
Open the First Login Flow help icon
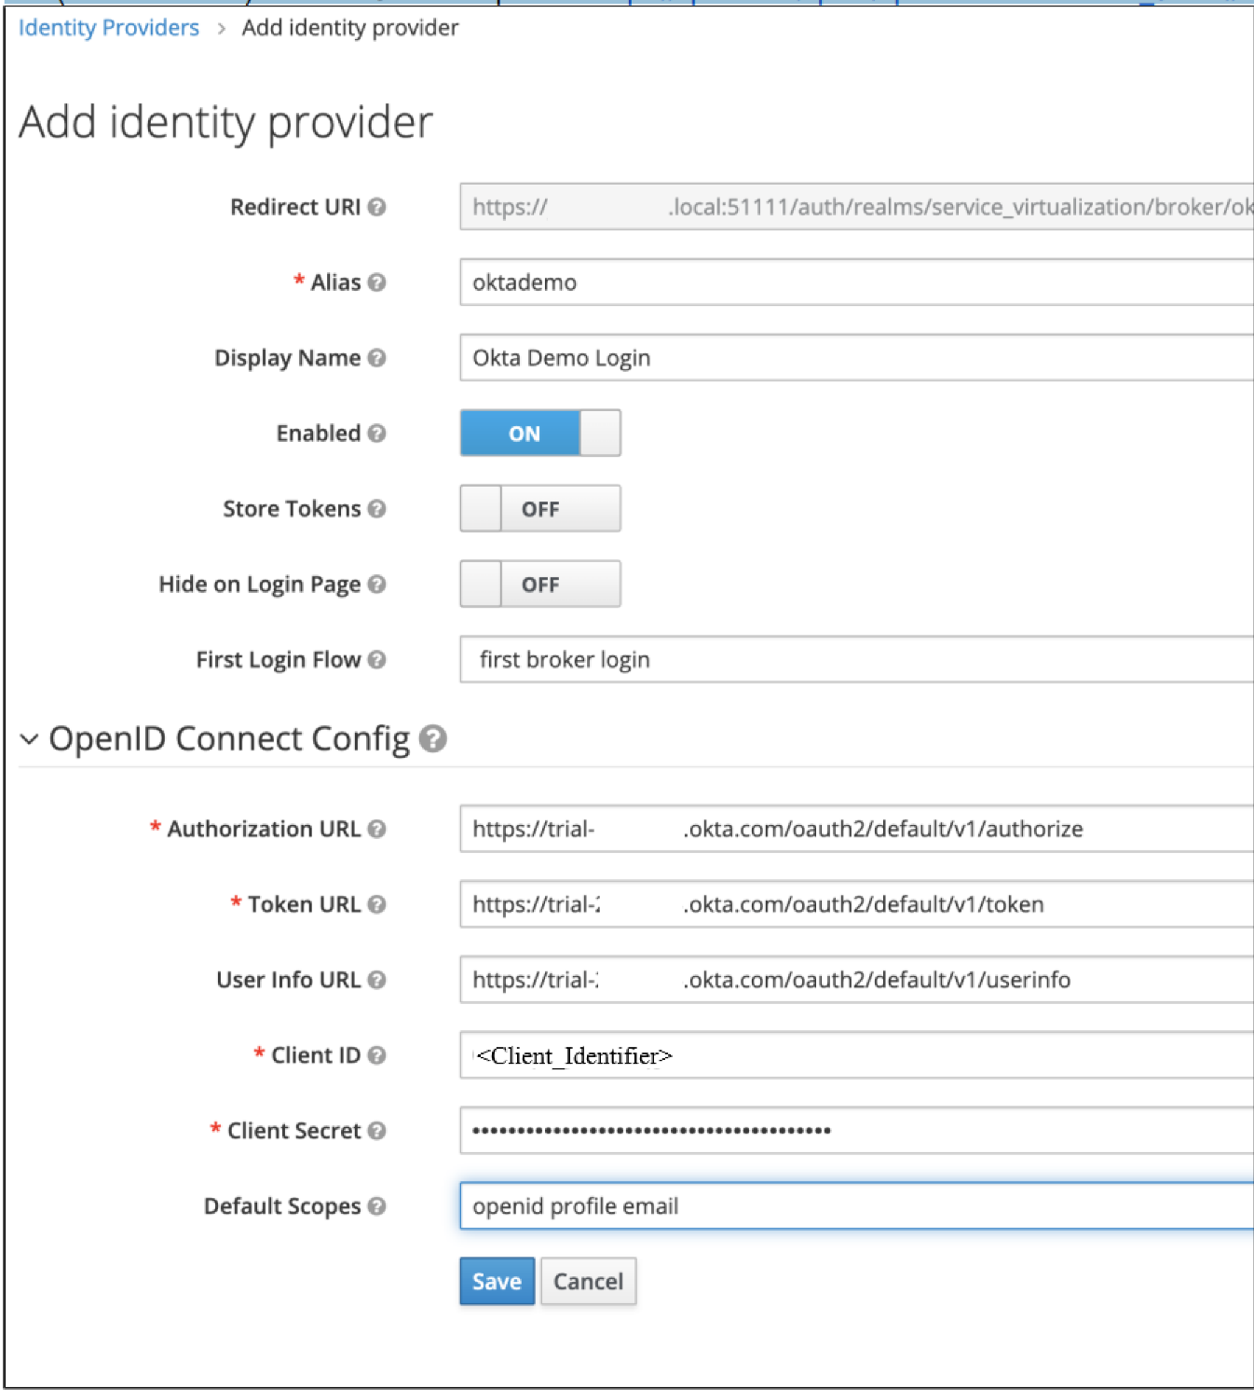pos(376,660)
